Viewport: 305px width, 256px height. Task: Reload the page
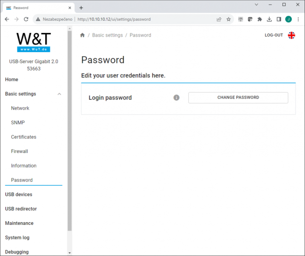pos(26,19)
